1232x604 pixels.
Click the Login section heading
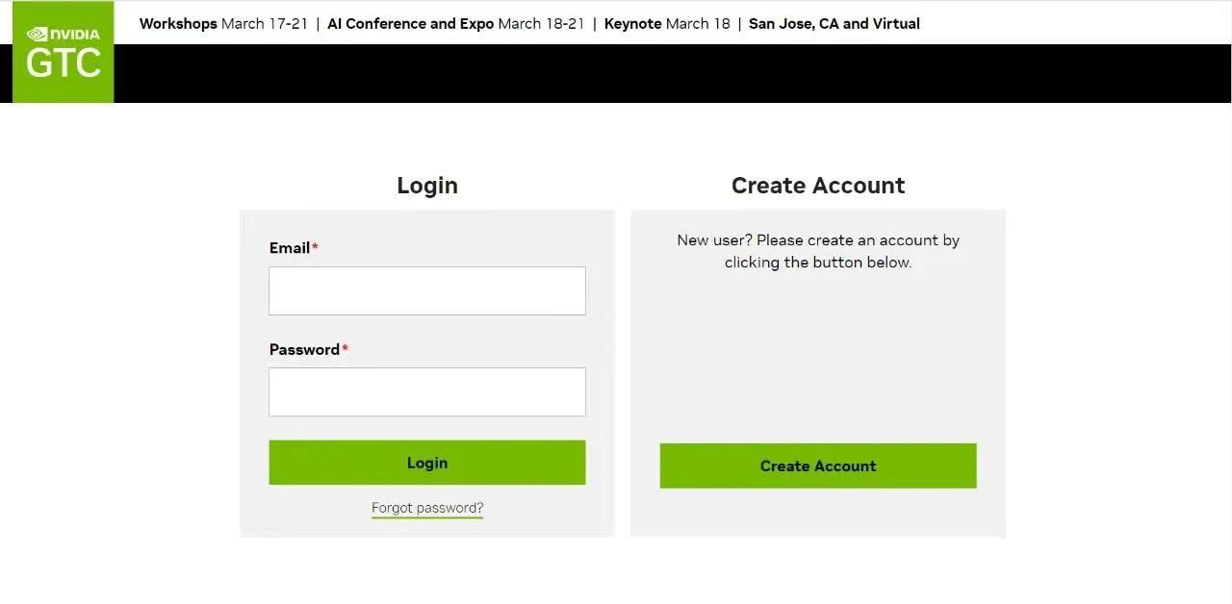click(427, 185)
